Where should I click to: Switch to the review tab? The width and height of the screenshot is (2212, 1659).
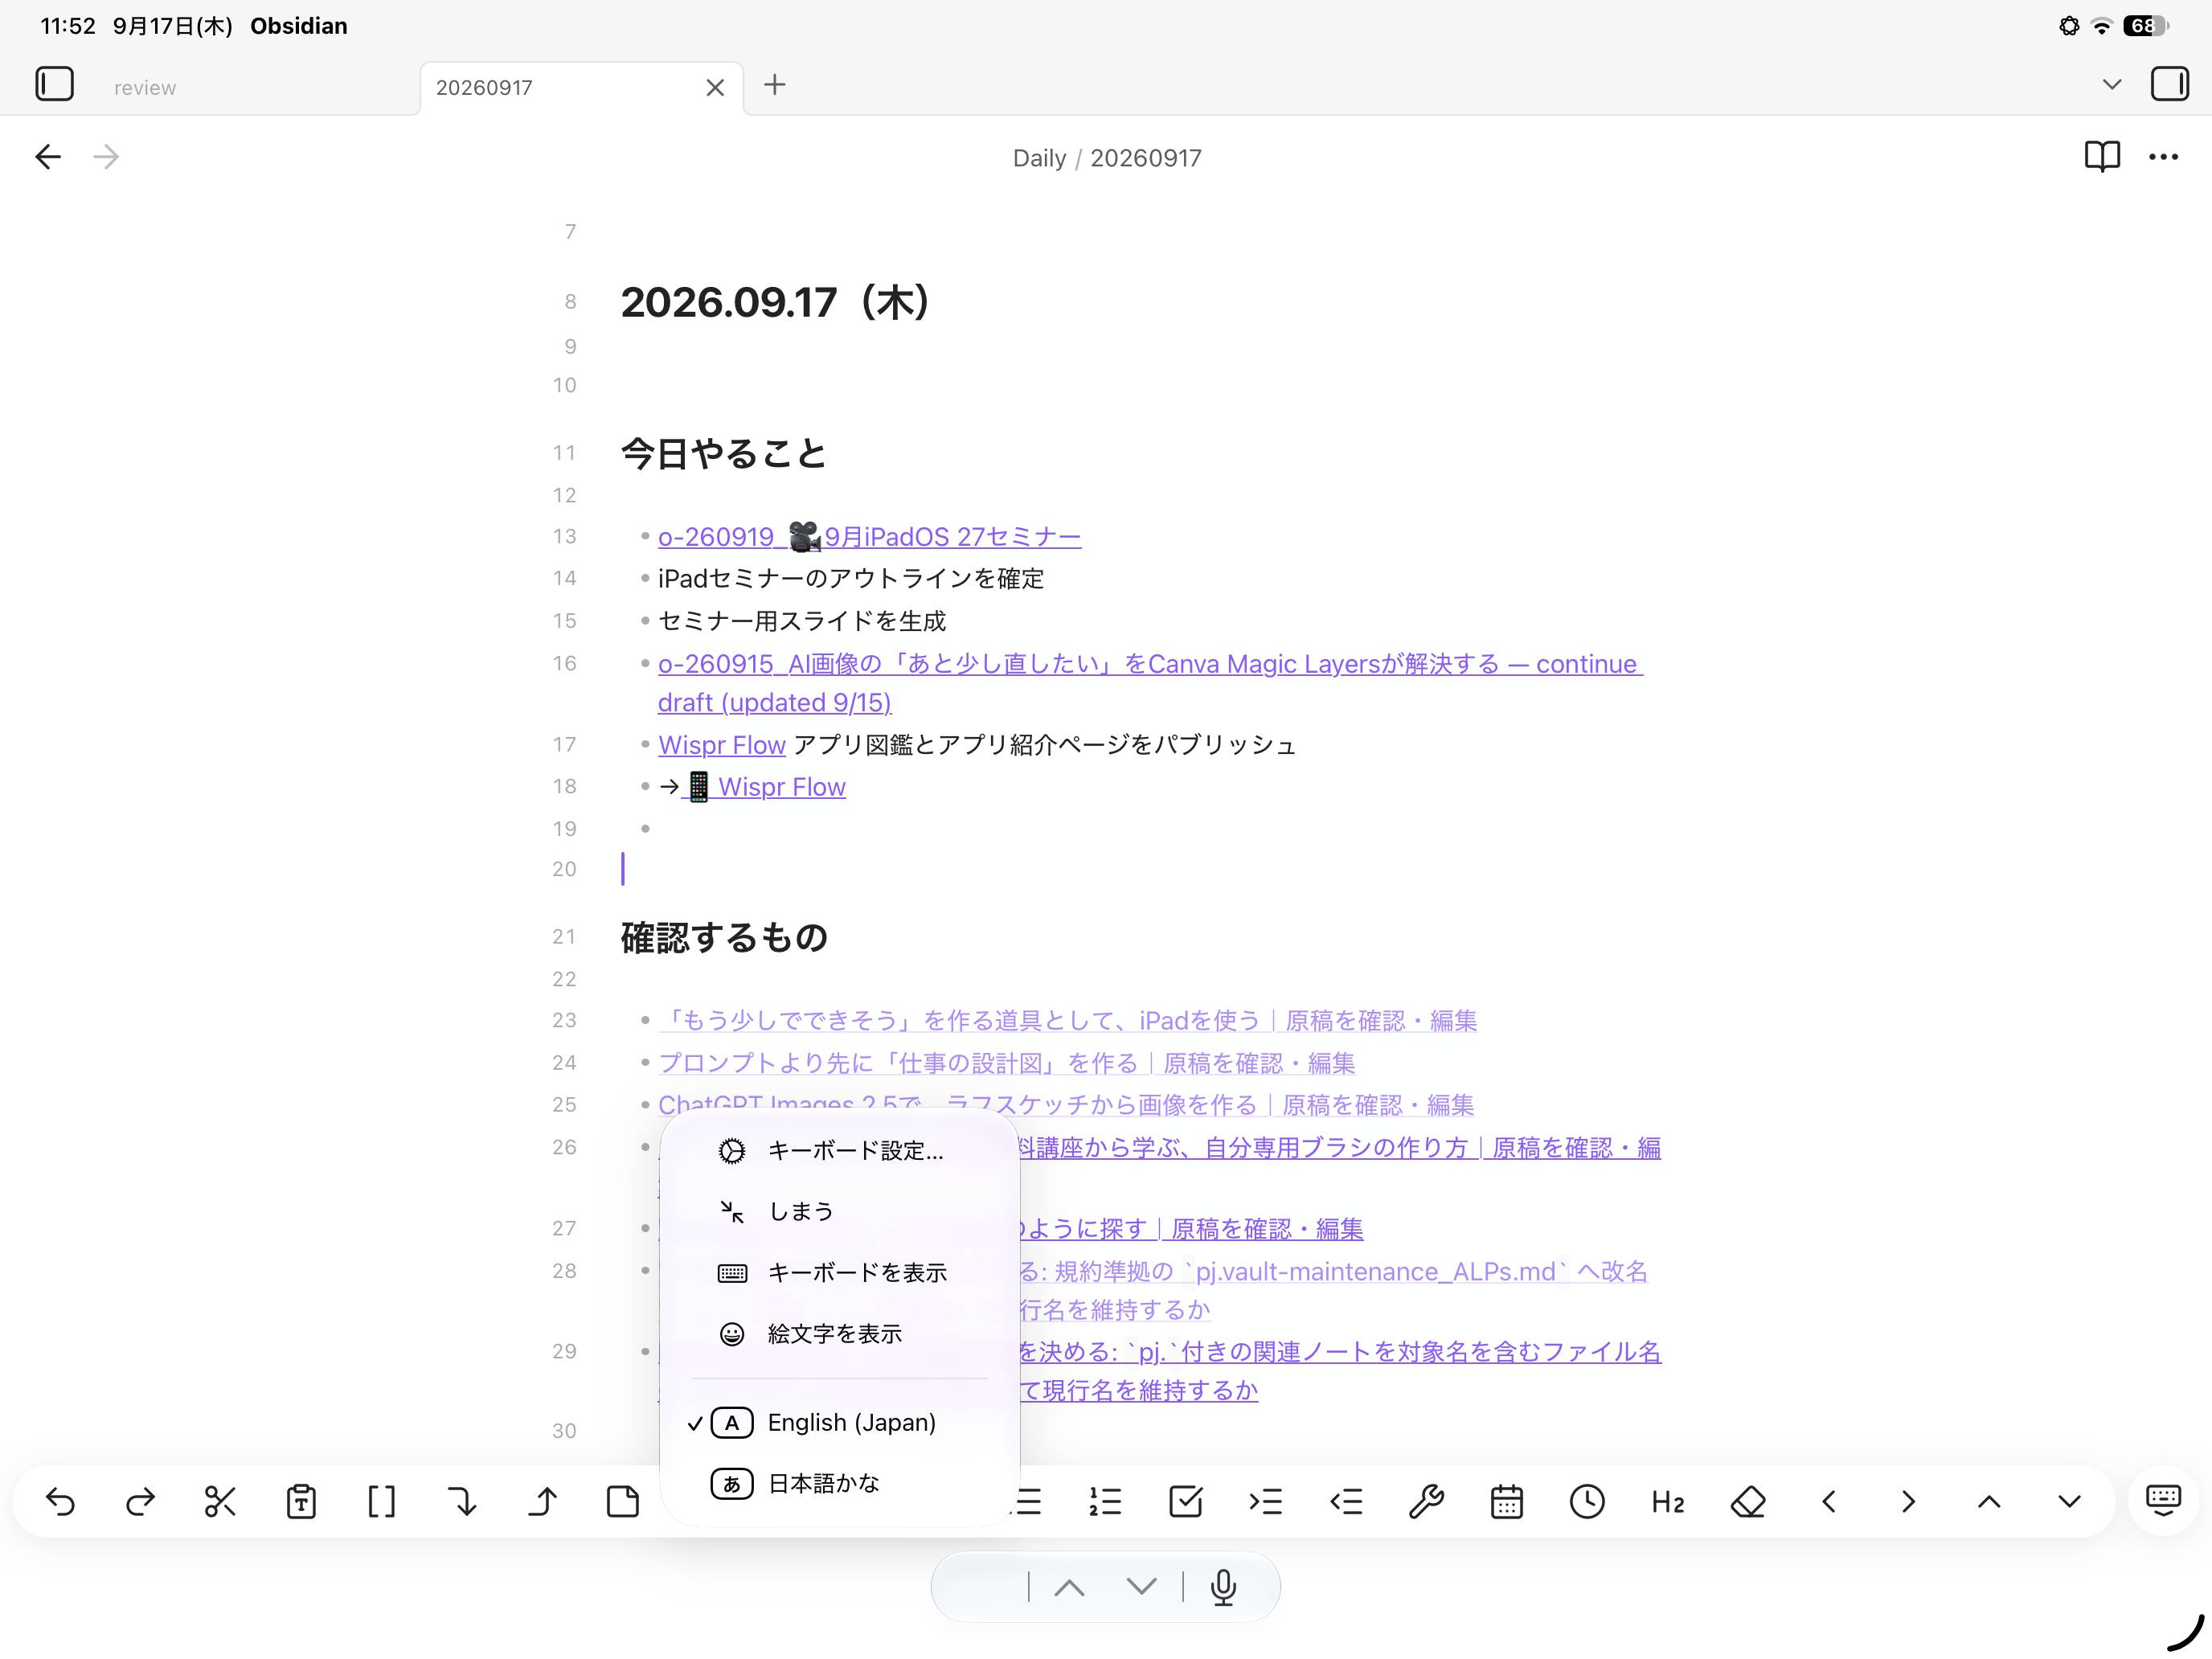point(145,88)
